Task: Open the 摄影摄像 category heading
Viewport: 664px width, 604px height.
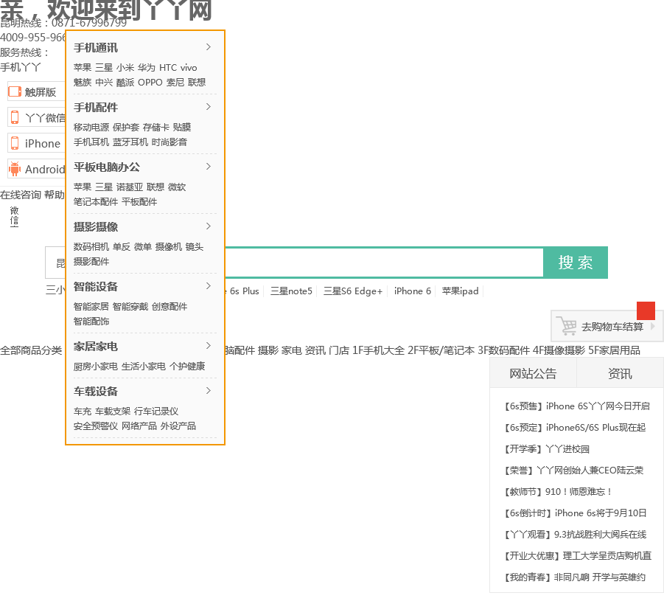Action: point(96,227)
